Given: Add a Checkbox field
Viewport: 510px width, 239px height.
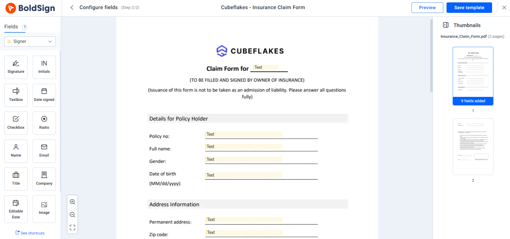Looking at the screenshot, I should click(16, 123).
